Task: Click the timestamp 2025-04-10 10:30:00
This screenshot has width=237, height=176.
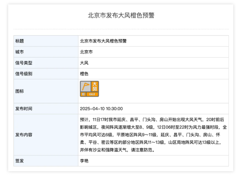Action: 101,109
